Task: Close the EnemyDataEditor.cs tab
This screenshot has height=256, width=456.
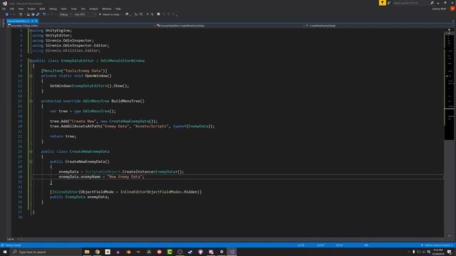Action: pyautogui.click(x=36, y=21)
